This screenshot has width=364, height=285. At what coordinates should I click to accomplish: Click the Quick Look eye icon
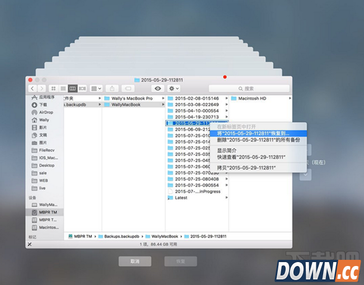point(158,88)
